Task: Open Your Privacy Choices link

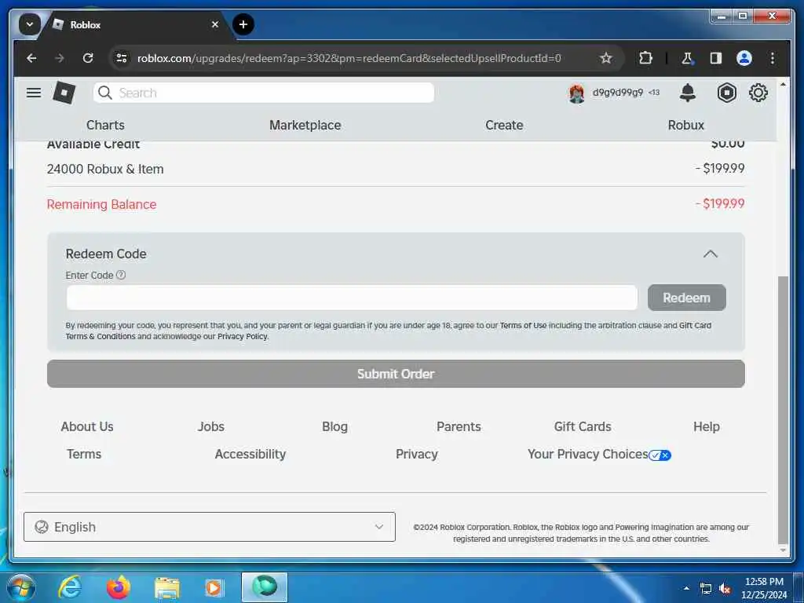Action: pyautogui.click(x=599, y=455)
